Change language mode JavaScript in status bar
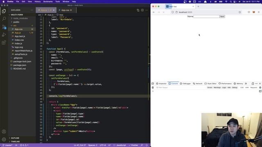The width and height of the screenshot is (262, 147). [121, 145]
